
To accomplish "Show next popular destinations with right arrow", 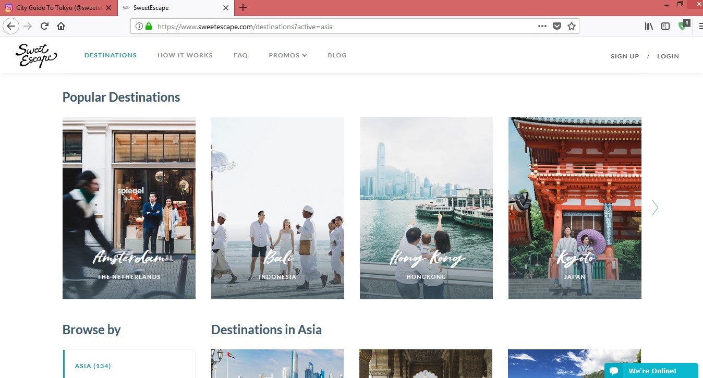I will [x=655, y=208].
